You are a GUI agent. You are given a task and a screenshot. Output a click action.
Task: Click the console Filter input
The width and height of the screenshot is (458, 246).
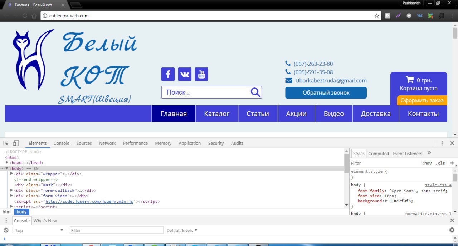117,230
